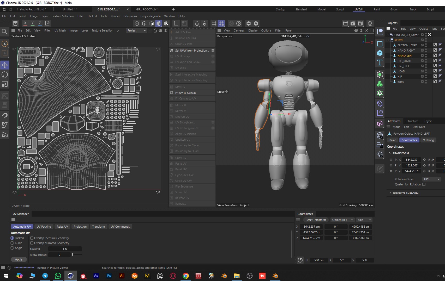
Task: Add a Rectangle spline icon
Action: (380, 44)
